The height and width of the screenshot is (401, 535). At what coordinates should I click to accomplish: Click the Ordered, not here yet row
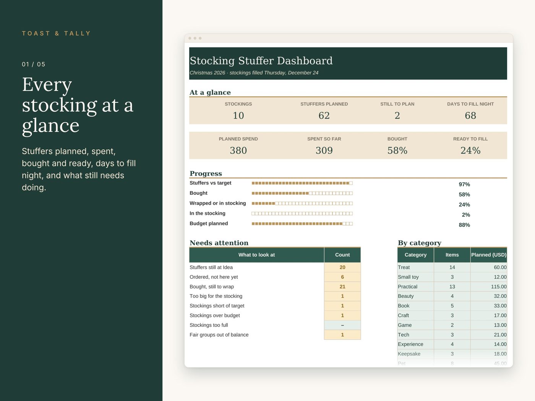(x=275, y=277)
